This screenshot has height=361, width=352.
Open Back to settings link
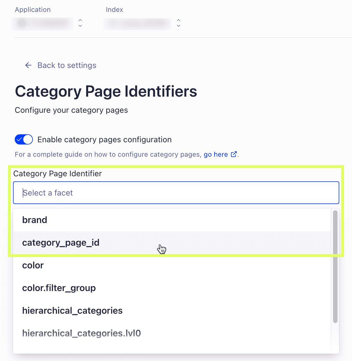click(x=67, y=65)
